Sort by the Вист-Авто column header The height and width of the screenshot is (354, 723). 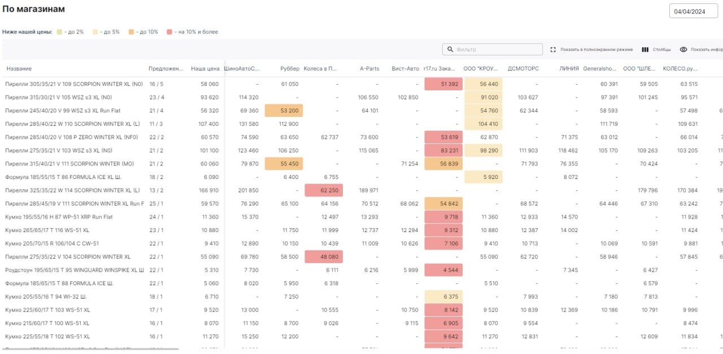(x=405, y=69)
